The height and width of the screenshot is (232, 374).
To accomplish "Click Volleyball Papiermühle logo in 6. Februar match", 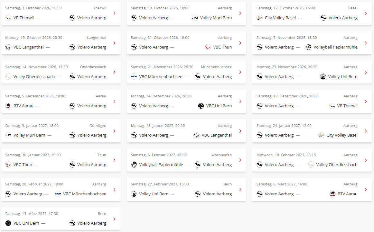I will (x=134, y=165).
